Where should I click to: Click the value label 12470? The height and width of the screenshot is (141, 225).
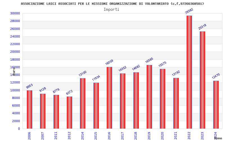(216, 76)
